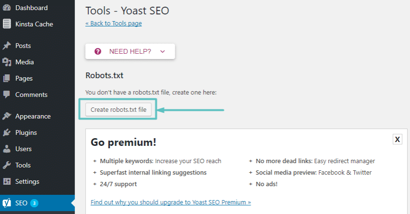Screen dimensions: 410x214
Task: Click the Pages icon in the sidebar
Action: click(x=7, y=78)
